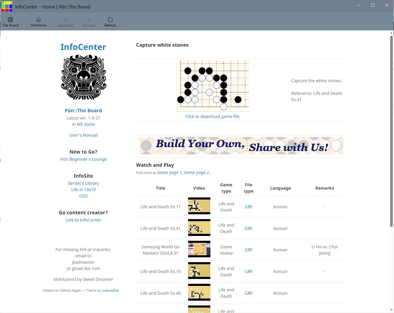Select 'Li He vs. Choi Jeong' remark
The image size is (394, 313).
[x=325, y=250]
